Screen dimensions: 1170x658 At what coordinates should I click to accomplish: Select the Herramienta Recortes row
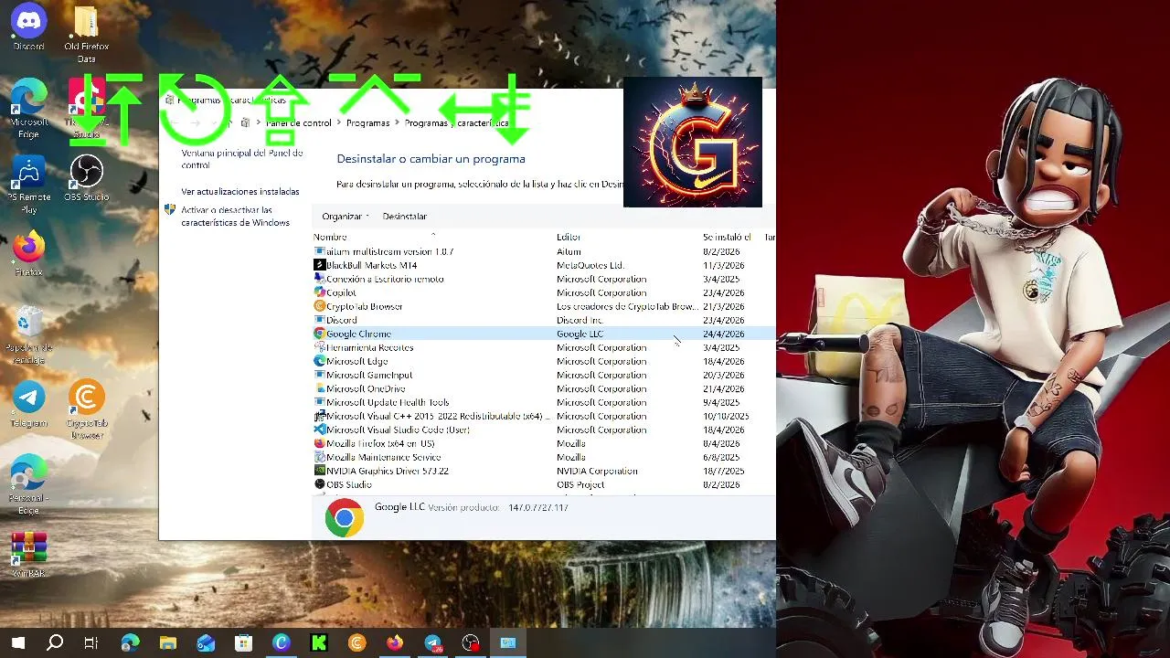pos(544,347)
